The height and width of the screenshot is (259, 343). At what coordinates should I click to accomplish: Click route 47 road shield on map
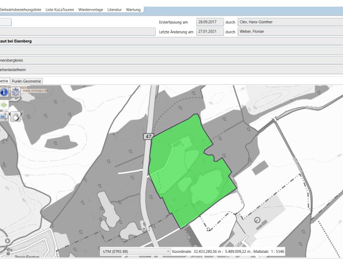(148, 136)
